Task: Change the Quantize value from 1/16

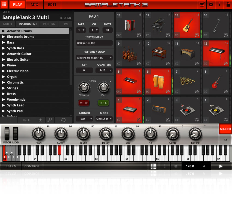Action: point(104,70)
